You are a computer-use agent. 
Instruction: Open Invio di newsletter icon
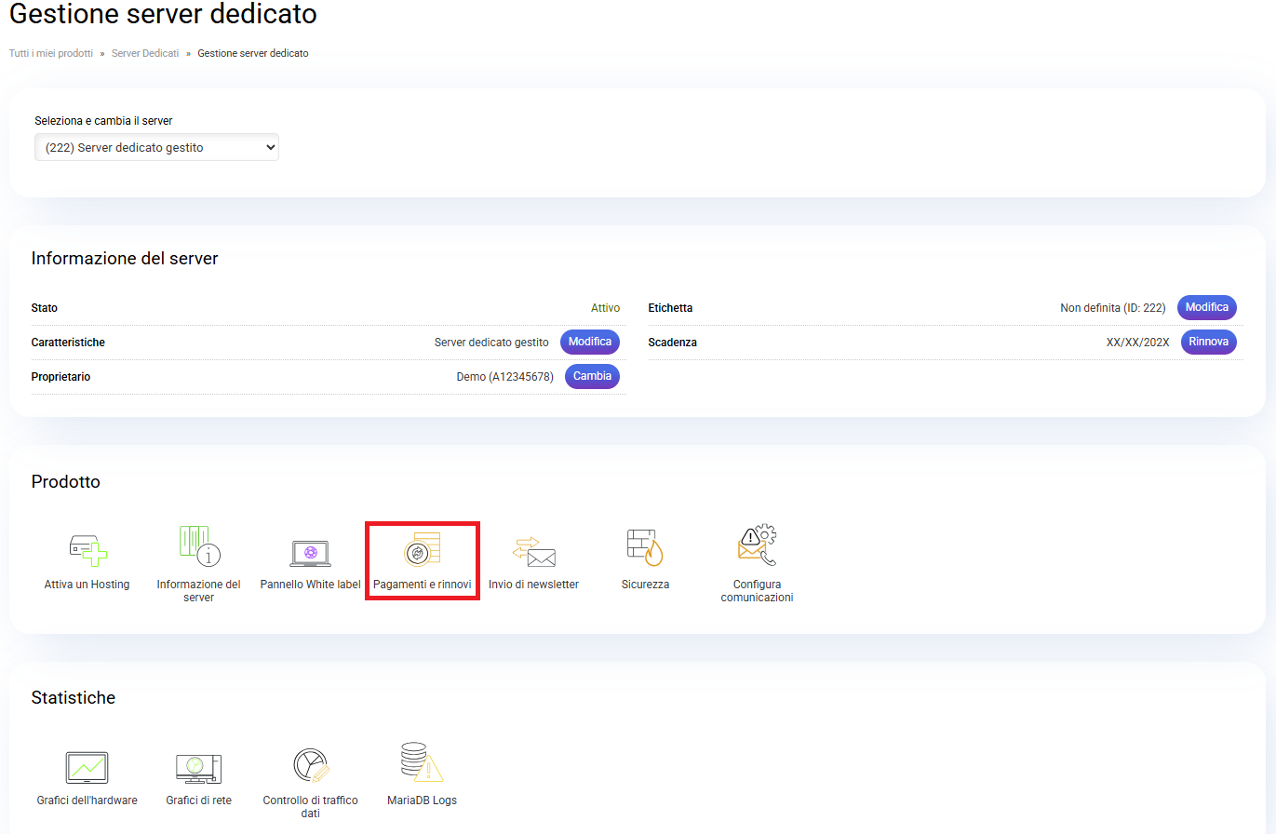(x=533, y=551)
